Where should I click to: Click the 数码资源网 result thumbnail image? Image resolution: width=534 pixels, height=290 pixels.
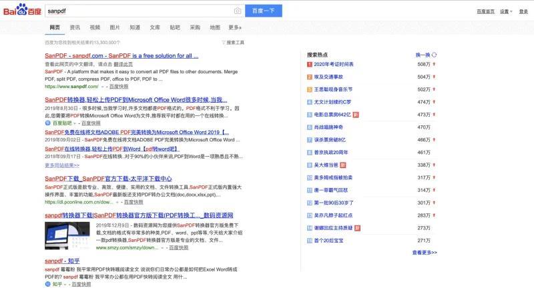point(67,235)
